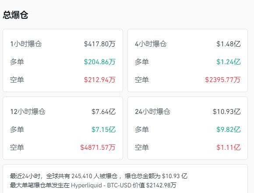
Task: Click 空单 label in 24小时爆仓 card
Action: point(142,148)
